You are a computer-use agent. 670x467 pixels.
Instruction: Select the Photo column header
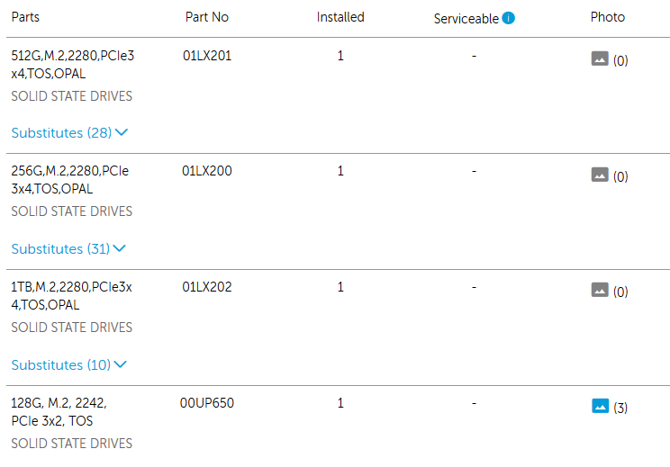pos(607,17)
